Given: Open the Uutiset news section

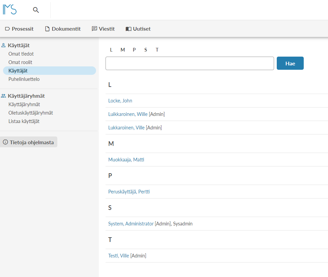Looking at the screenshot, I should pyautogui.click(x=138, y=29).
